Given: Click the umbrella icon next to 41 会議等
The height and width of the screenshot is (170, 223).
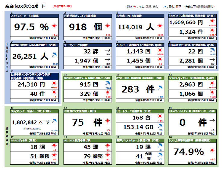Looking at the screenshot, I should pos(160,155).
